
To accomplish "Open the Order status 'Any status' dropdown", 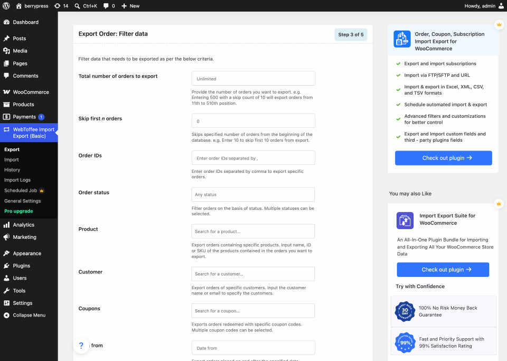I will pyautogui.click(x=253, y=195).
